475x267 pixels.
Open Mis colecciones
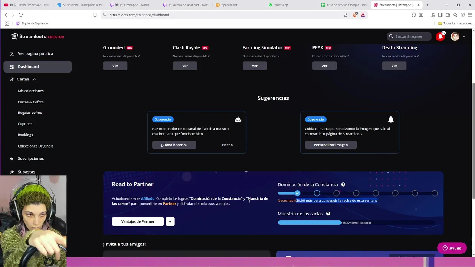pos(30,91)
